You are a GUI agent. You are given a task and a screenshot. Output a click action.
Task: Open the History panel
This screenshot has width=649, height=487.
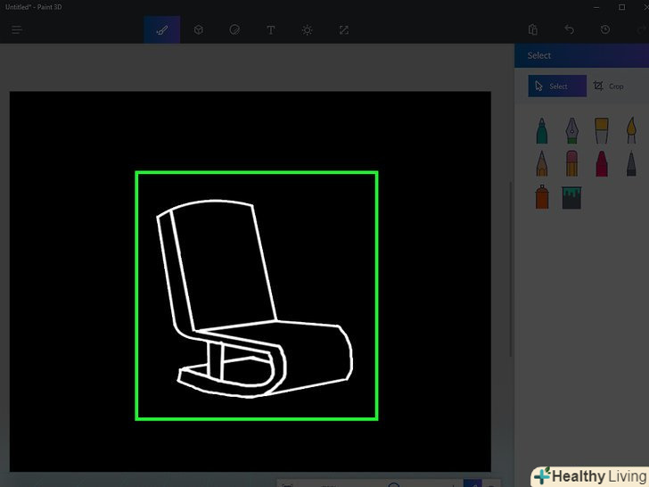point(605,29)
